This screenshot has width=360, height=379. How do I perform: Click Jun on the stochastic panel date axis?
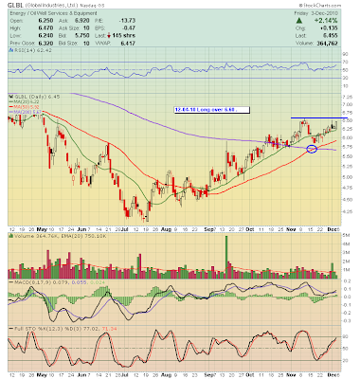click(x=81, y=375)
